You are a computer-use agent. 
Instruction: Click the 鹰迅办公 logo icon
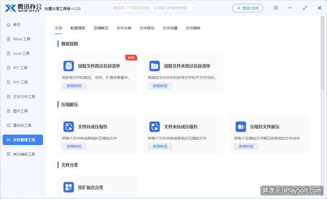click(11, 8)
